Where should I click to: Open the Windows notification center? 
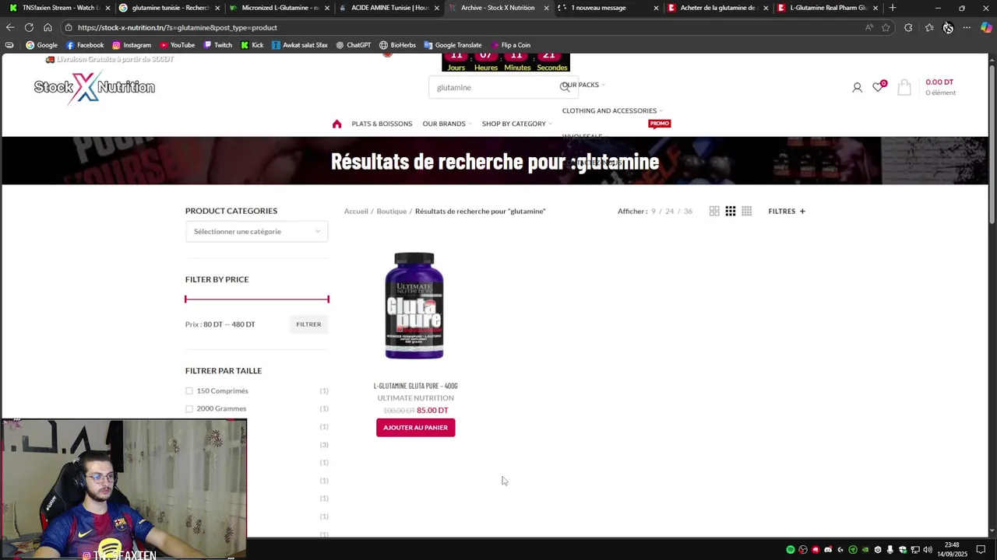tap(981, 550)
